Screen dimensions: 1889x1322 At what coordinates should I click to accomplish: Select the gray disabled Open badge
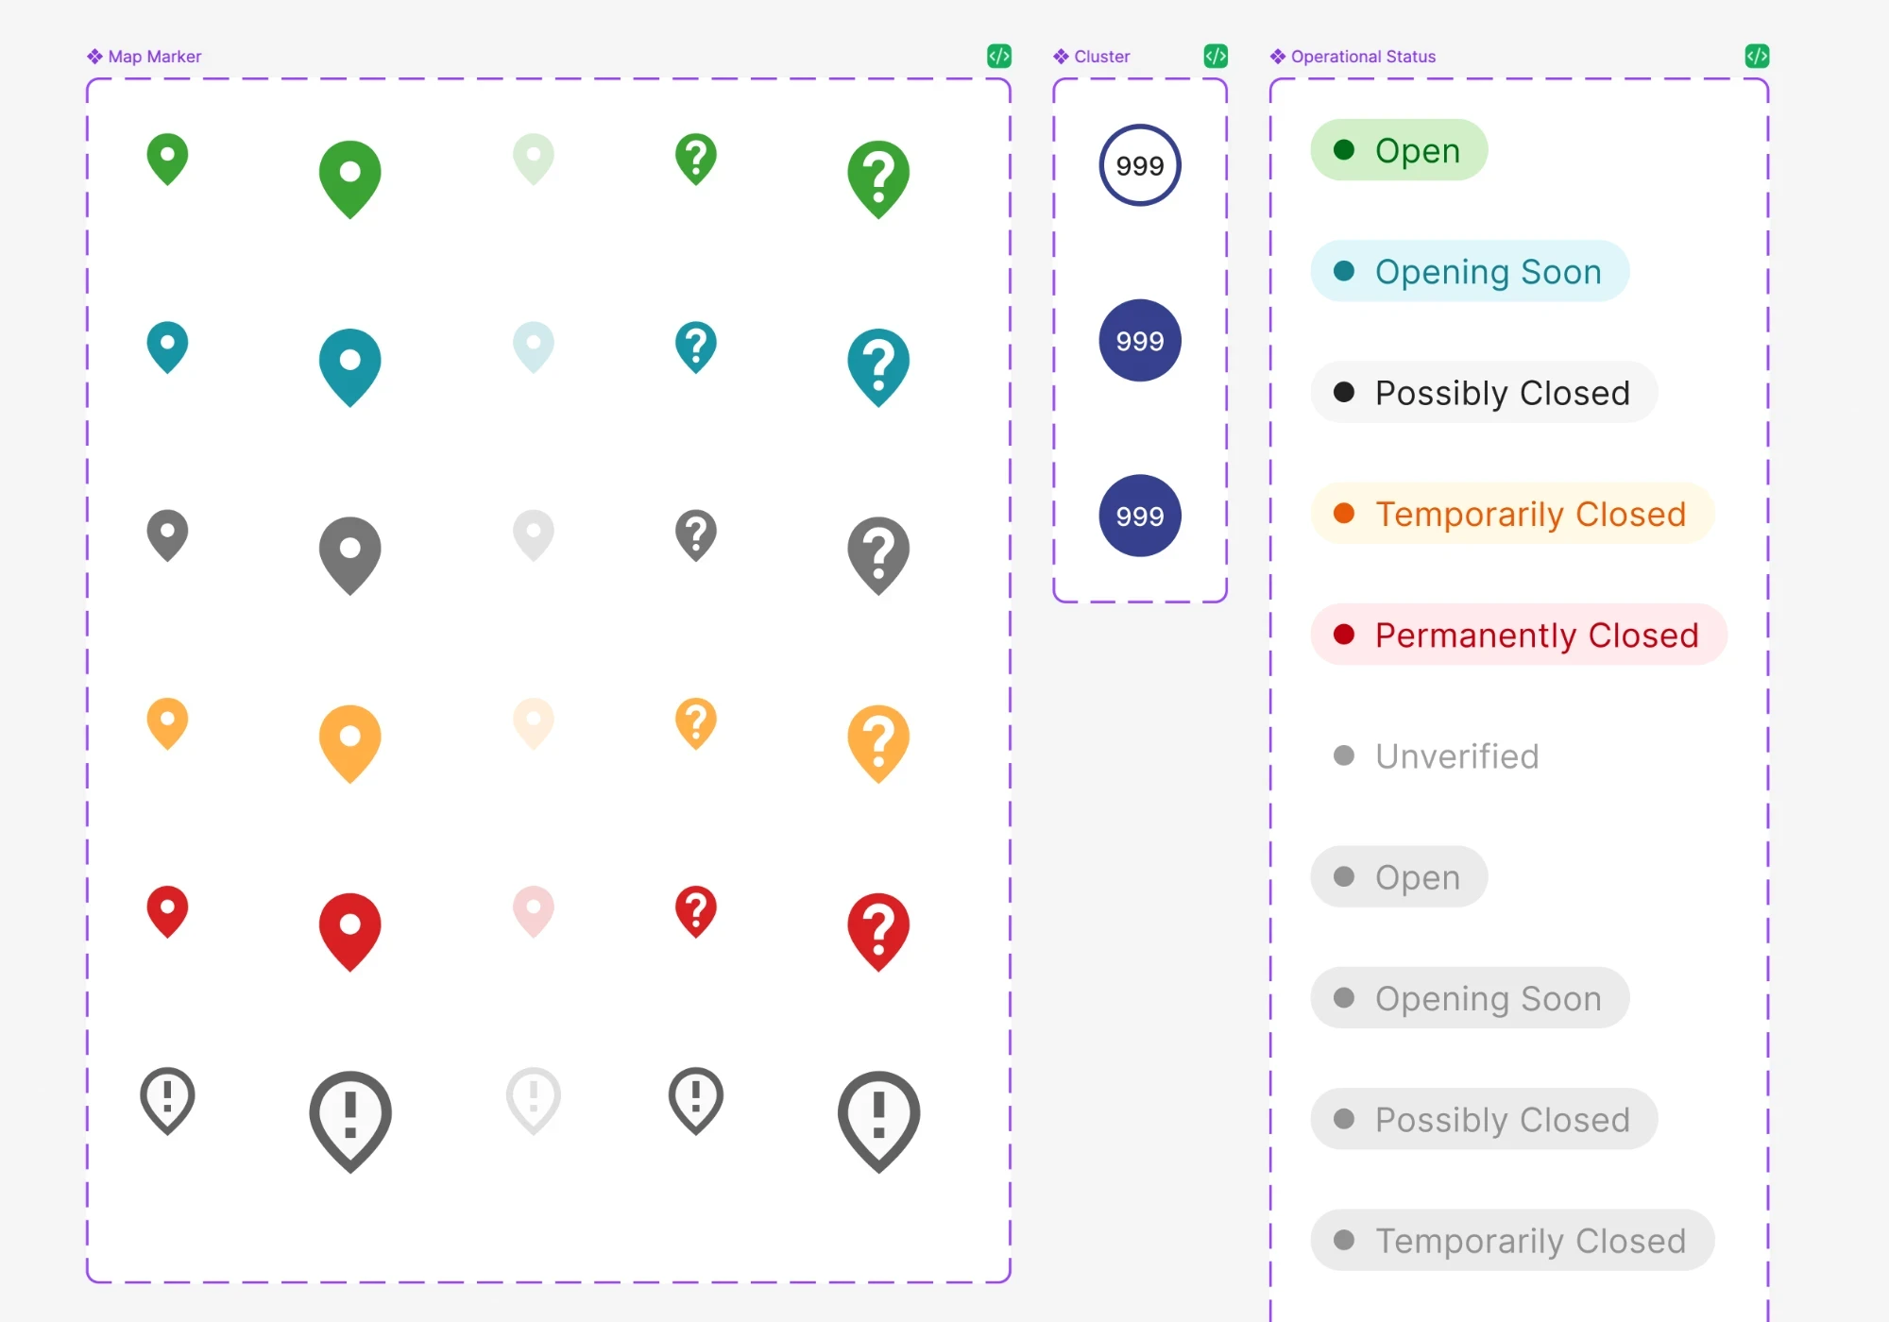point(1399,876)
